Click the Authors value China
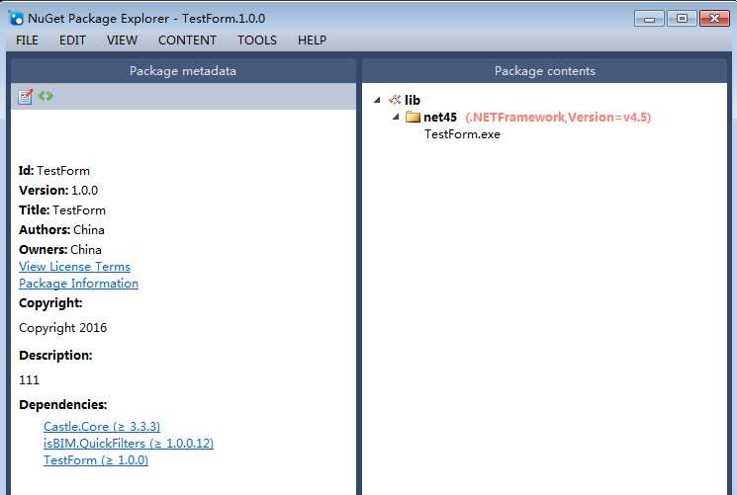 click(x=89, y=230)
